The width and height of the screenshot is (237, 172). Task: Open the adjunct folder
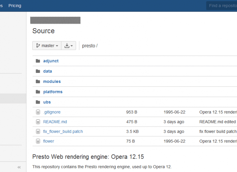[51, 61]
